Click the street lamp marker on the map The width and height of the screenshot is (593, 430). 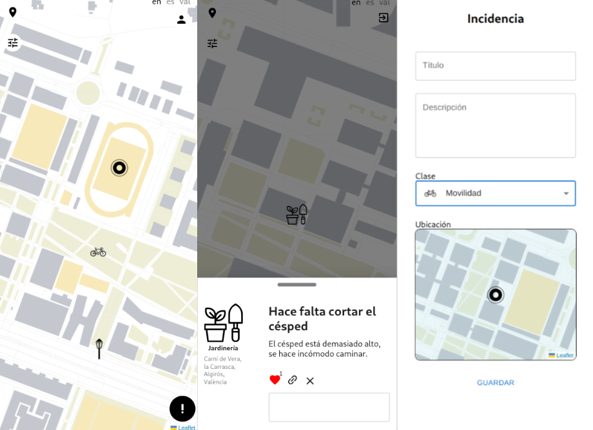click(99, 348)
